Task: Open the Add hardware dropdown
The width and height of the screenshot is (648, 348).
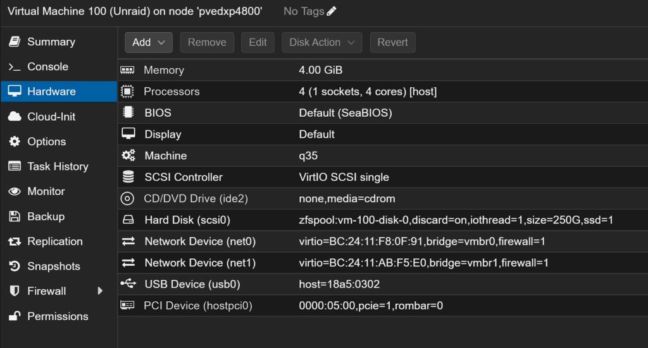Action: pos(149,42)
